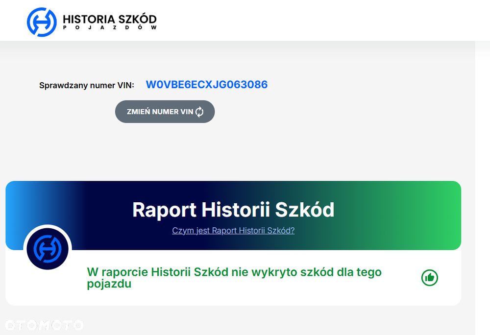Click the word 'Szkód' in banner heading
This screenshot has width=490, height=335.
pos(305,210)
